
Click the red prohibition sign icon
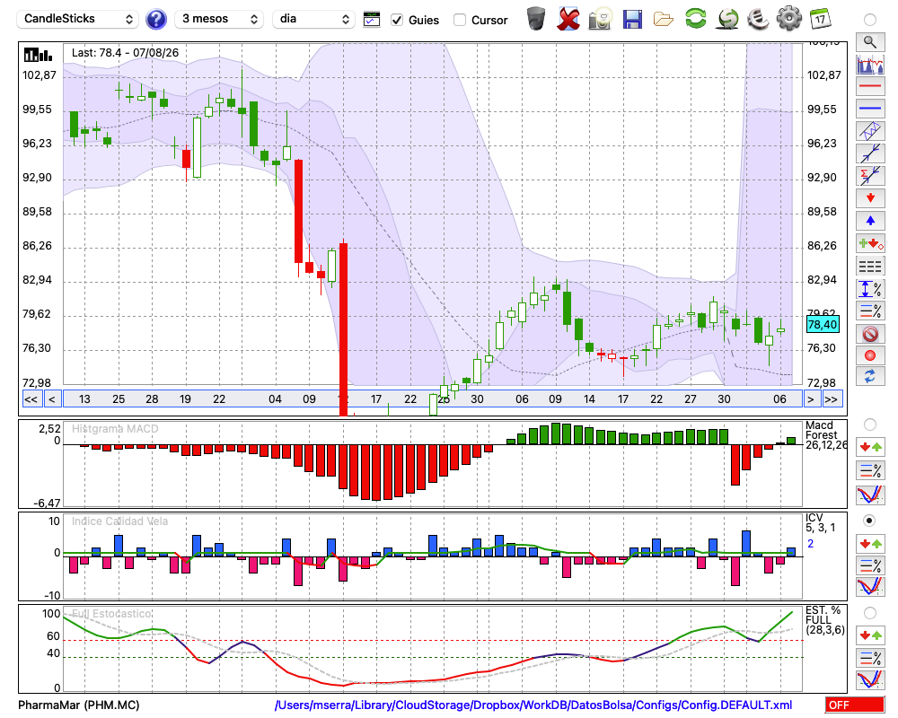point(870,333)
